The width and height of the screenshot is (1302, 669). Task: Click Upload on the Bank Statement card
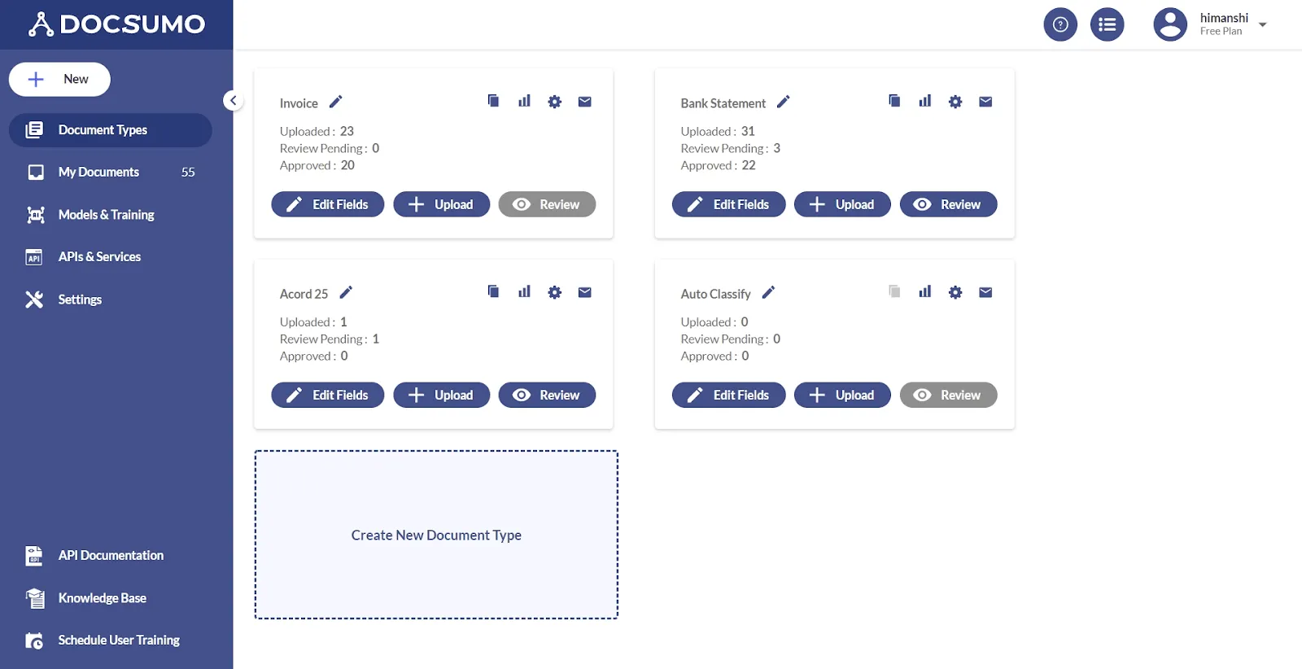tap(842, 204)
